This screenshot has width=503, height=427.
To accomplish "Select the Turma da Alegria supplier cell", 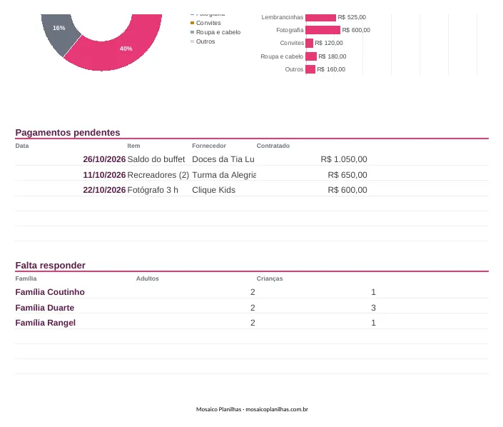I will pos(224,175).
